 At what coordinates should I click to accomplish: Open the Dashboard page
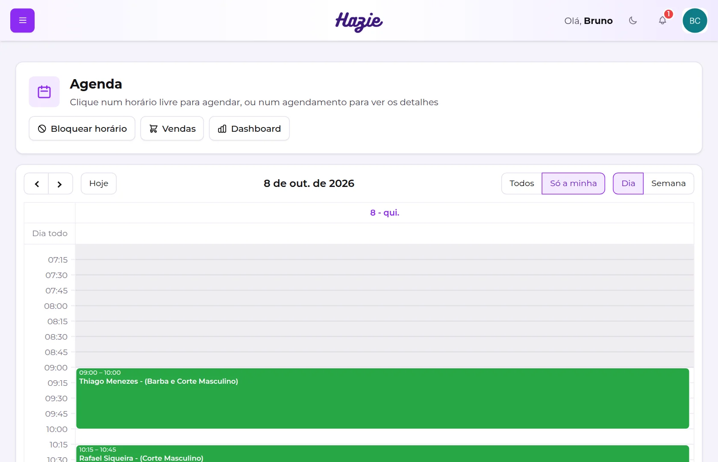(249, 128)
